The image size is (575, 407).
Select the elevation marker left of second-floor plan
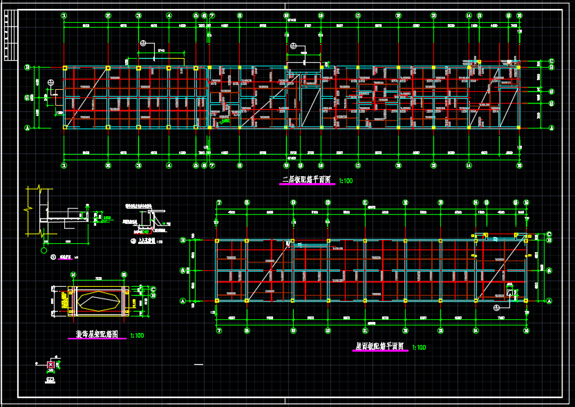[50, 83]
